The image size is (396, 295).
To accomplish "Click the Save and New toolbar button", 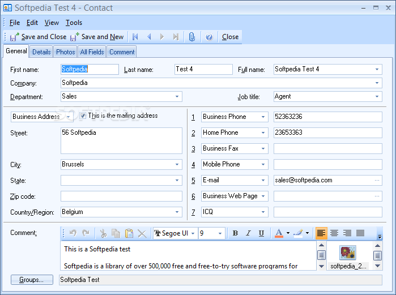I will tap(97, 37).
